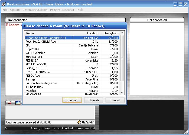This screenshot has height=135, width=189.
Task: Select the EuroligaPes4 room
Action: pos(72,57)
